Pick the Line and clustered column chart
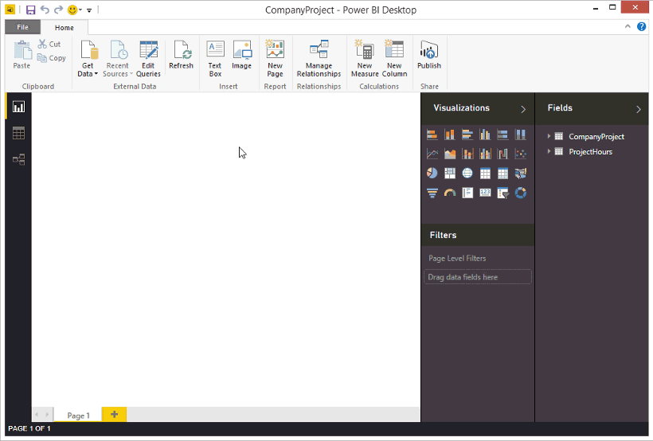Screen dimensions: 653x441 coord(485,154)
